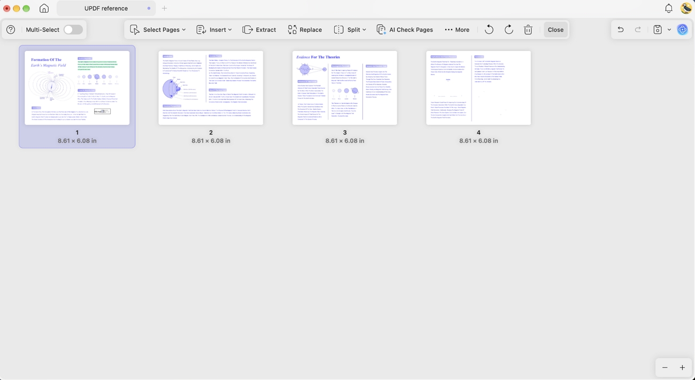
Task: Switch to the UPDF reference tab
Action: point(106,9)
